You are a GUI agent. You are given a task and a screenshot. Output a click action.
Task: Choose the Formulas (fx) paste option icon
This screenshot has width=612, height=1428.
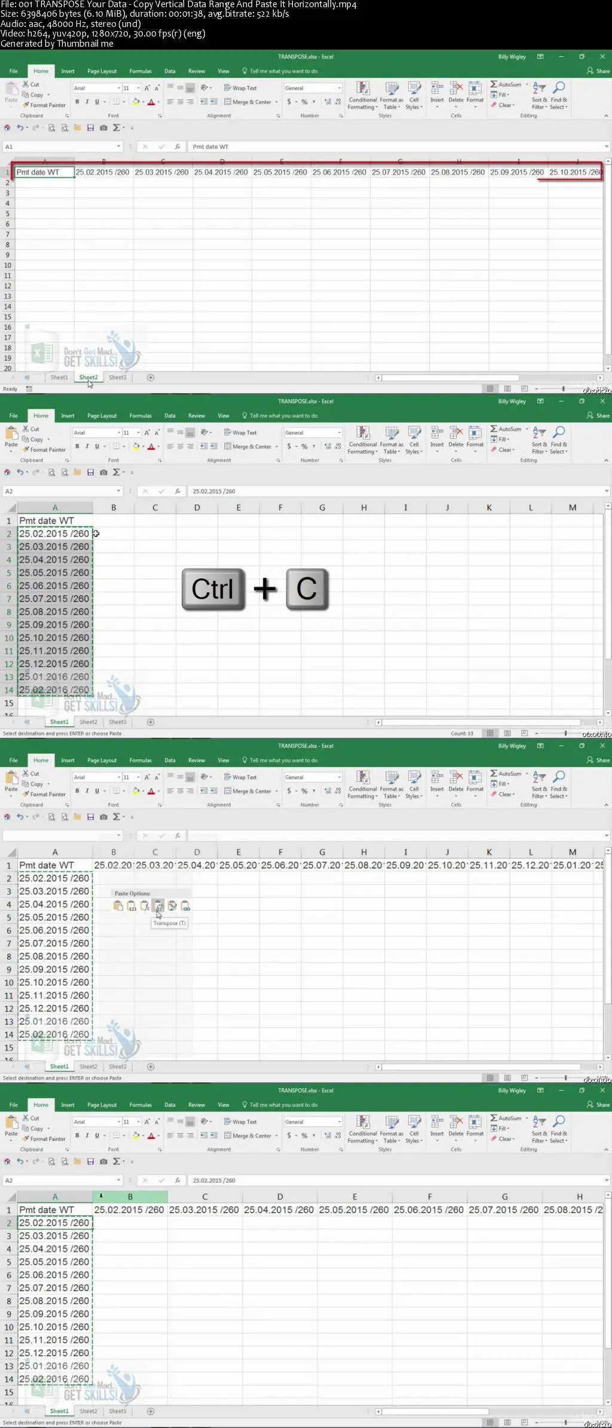click(145, 906)
